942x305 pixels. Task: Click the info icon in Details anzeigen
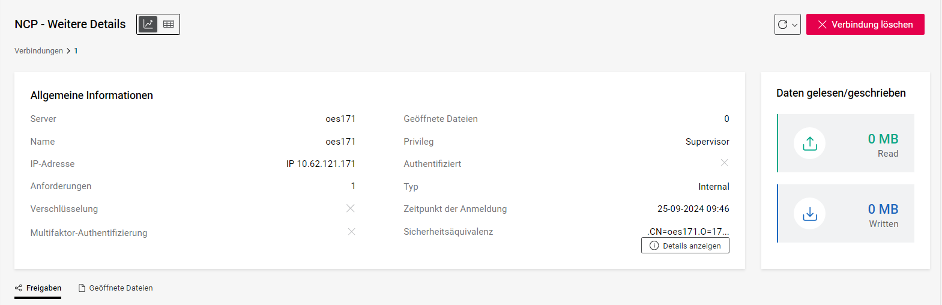654,246
